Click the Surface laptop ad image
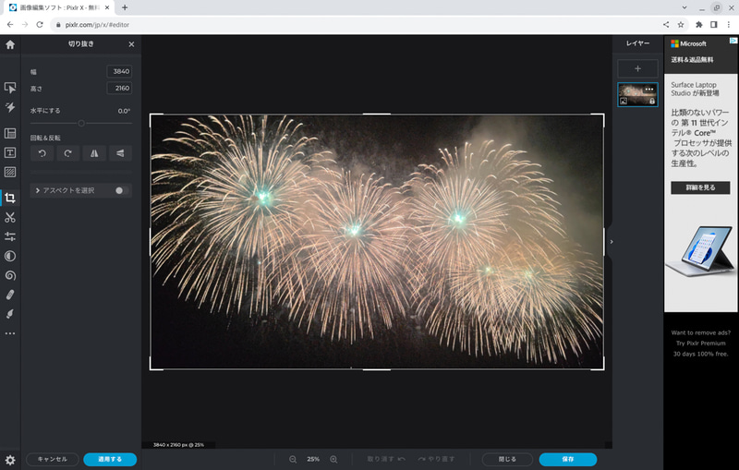739x470 pixels. [700, 251]
